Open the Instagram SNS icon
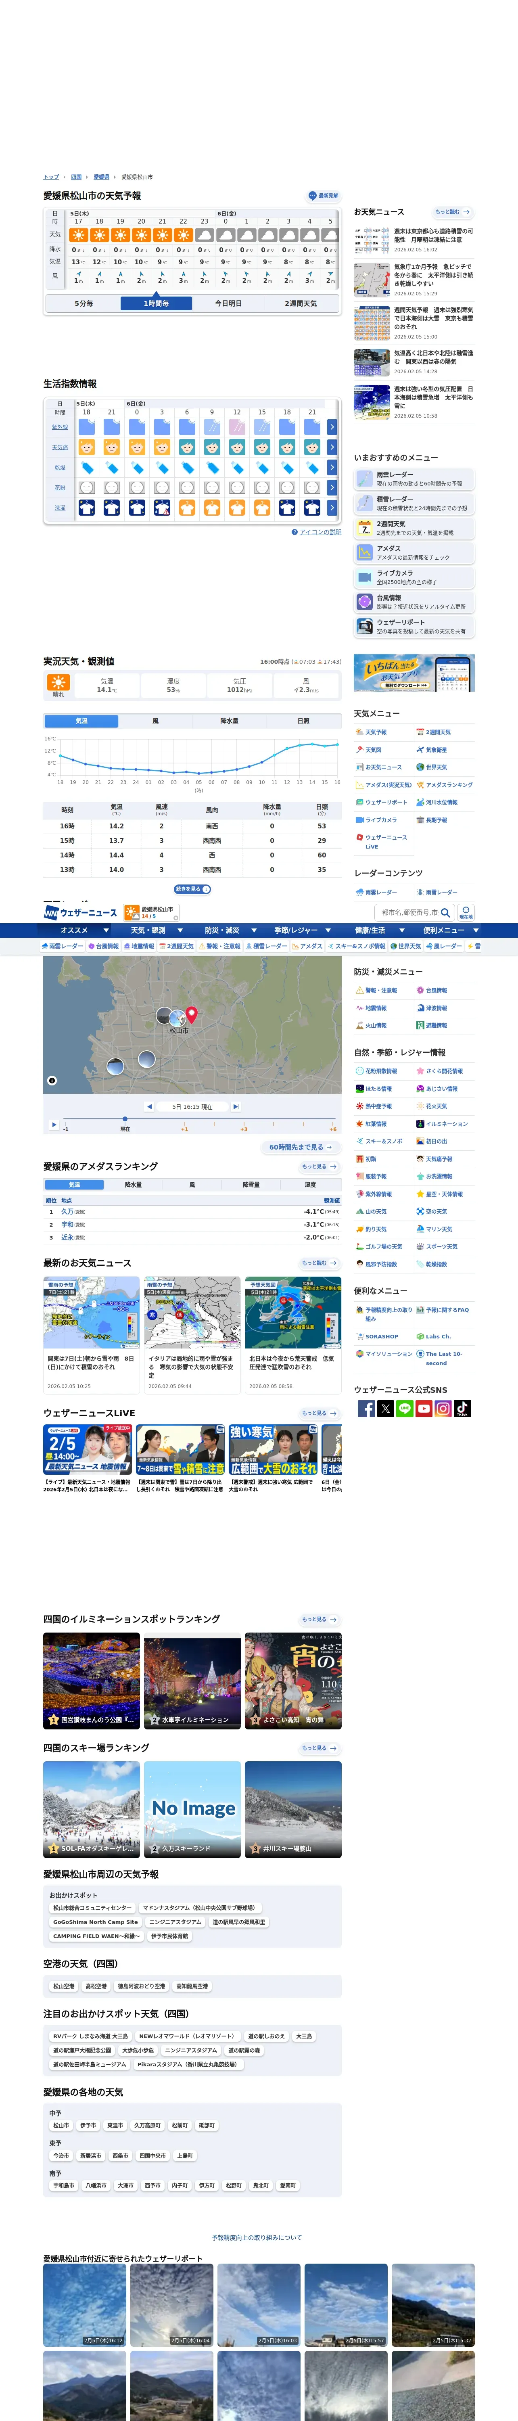518x2421 pixels. 443,1408
